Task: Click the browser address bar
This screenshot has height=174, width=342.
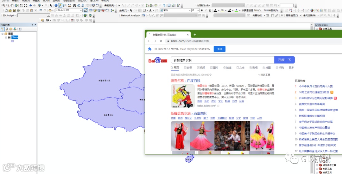Action: [x=253, y=41]
